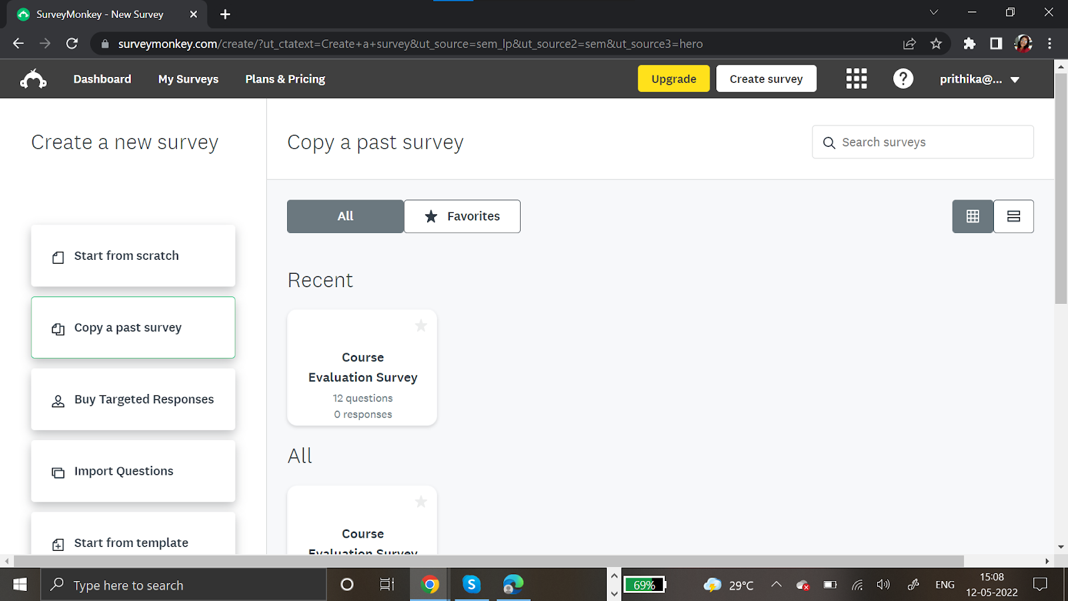The height and width of the screenshot is (601, 1068).
Task: Click the Search surveys field
Action: point(922,142)
